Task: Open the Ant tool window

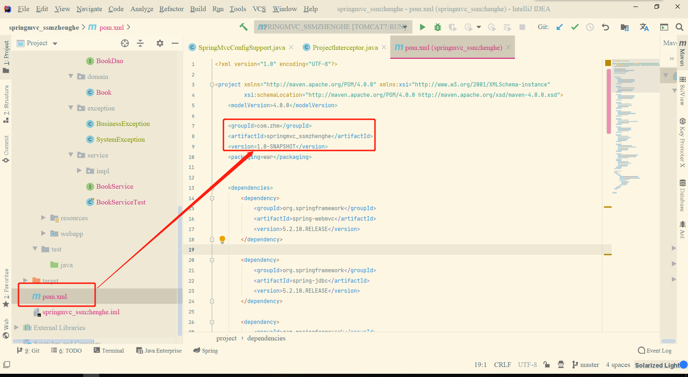Action: (682, 230)
